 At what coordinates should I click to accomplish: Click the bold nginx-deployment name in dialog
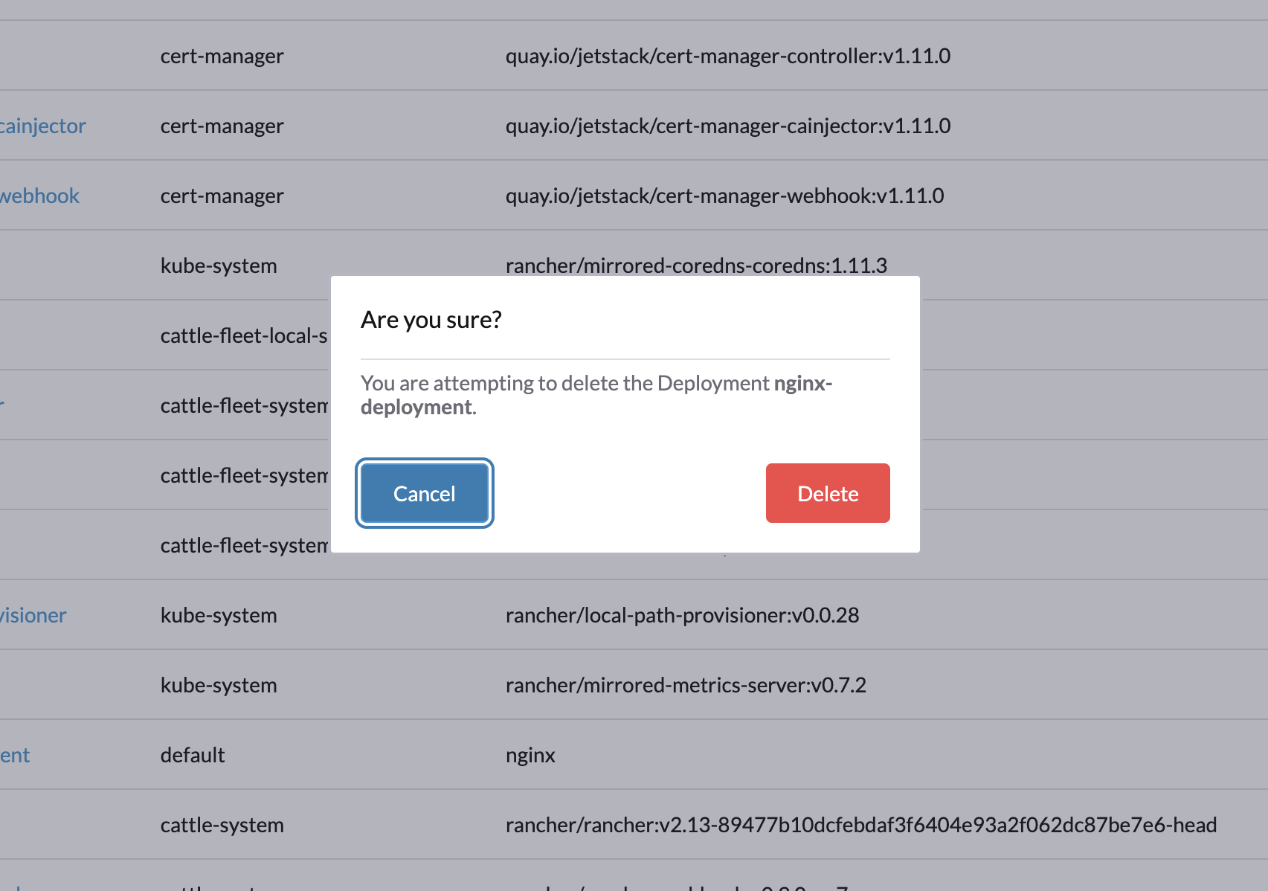(595, 394)
